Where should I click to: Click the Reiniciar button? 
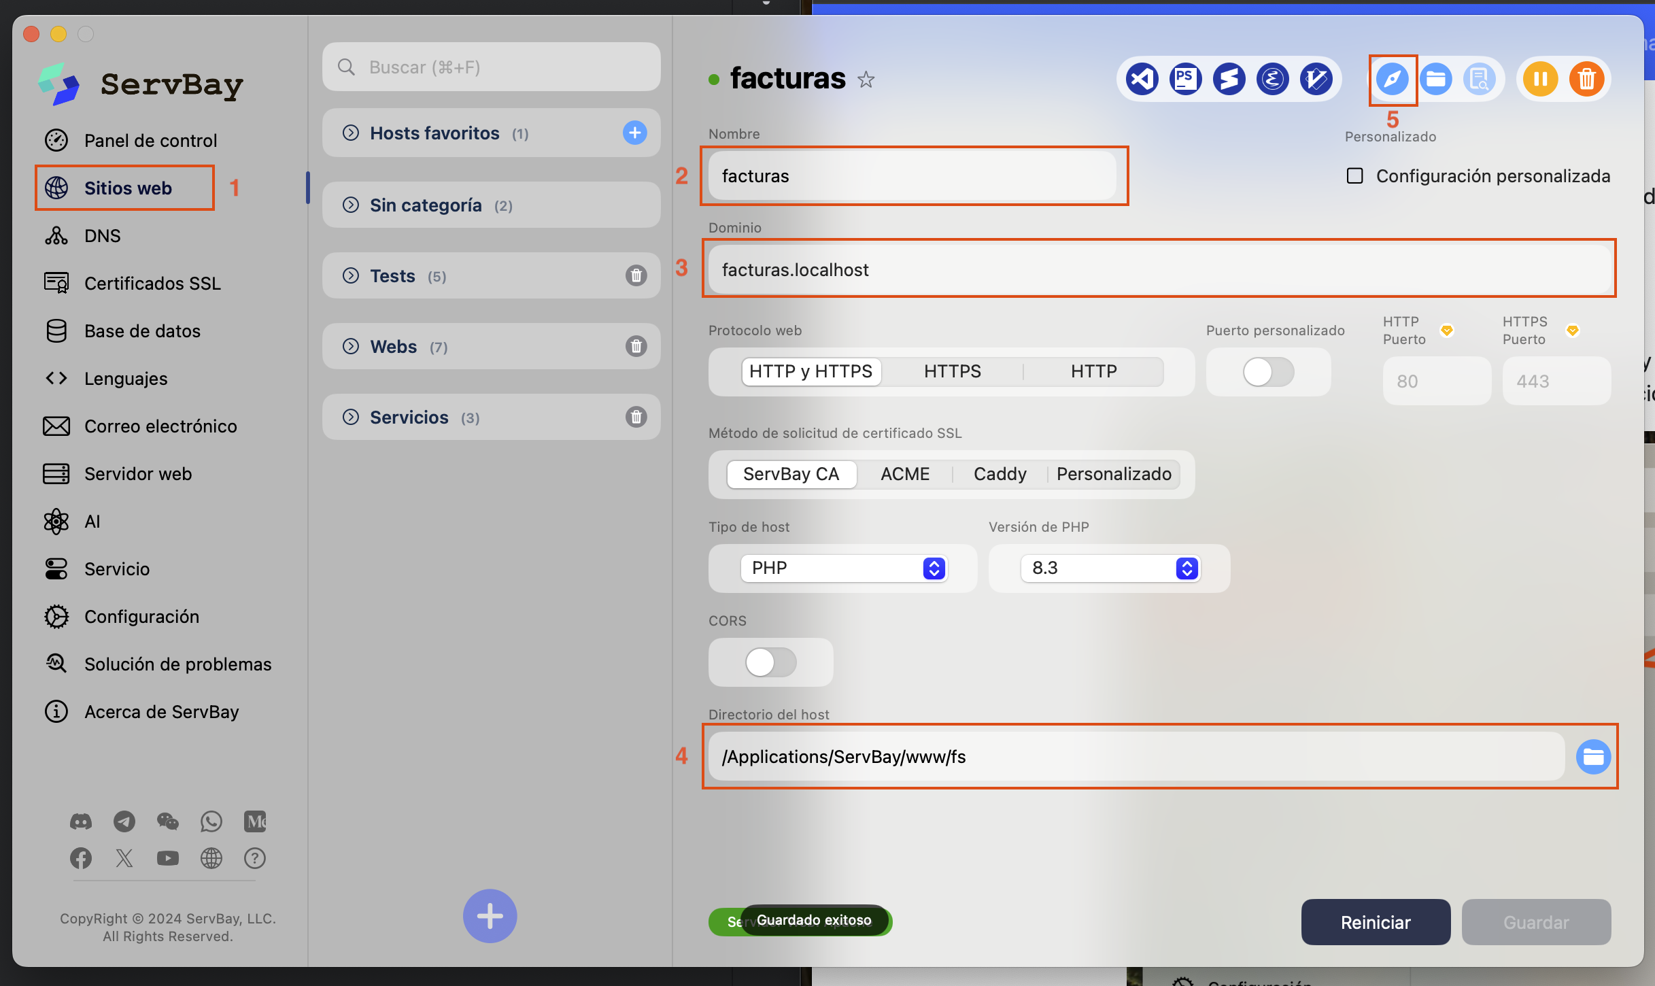1375,922
